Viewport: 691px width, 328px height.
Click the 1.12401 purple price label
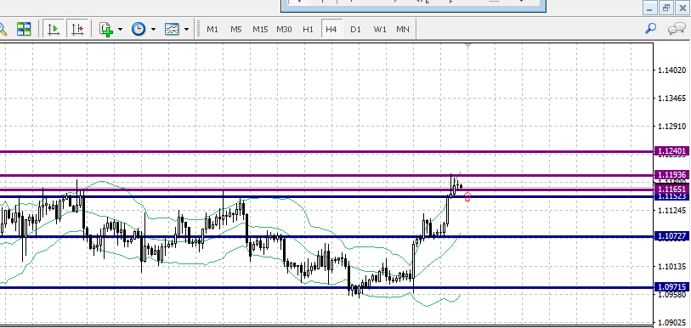coord(671,151)
